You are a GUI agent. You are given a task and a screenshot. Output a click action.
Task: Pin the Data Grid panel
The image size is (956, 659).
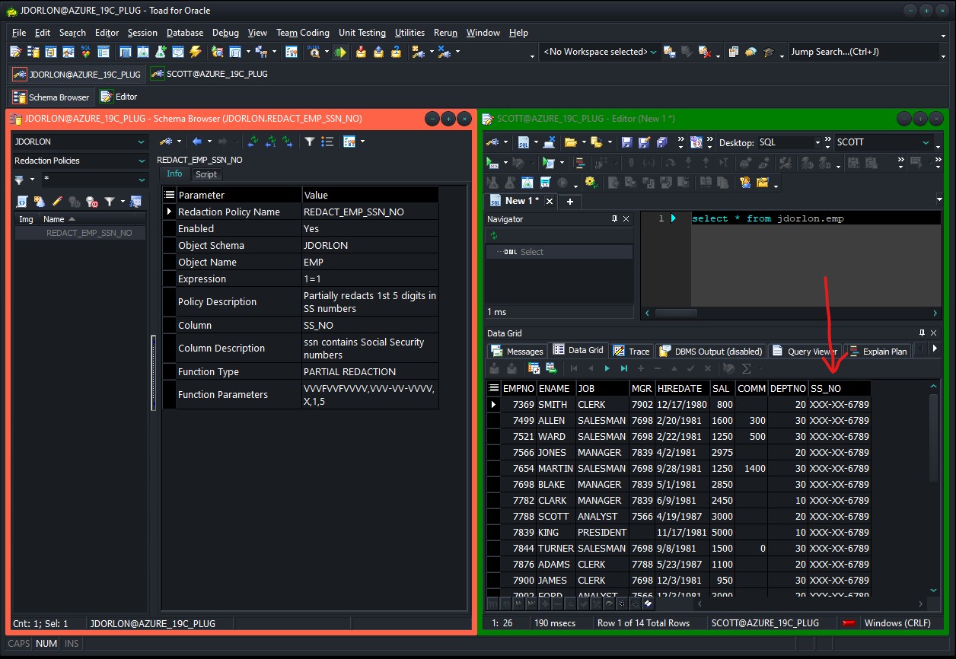(923, 333)
